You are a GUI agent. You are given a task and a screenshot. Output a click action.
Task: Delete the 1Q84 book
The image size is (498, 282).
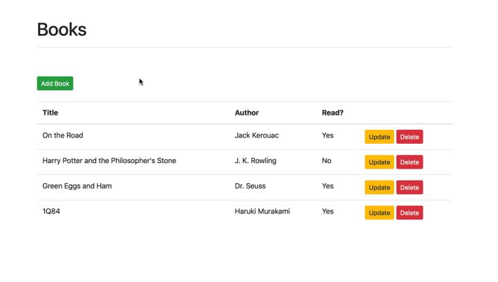coord(409,213)
